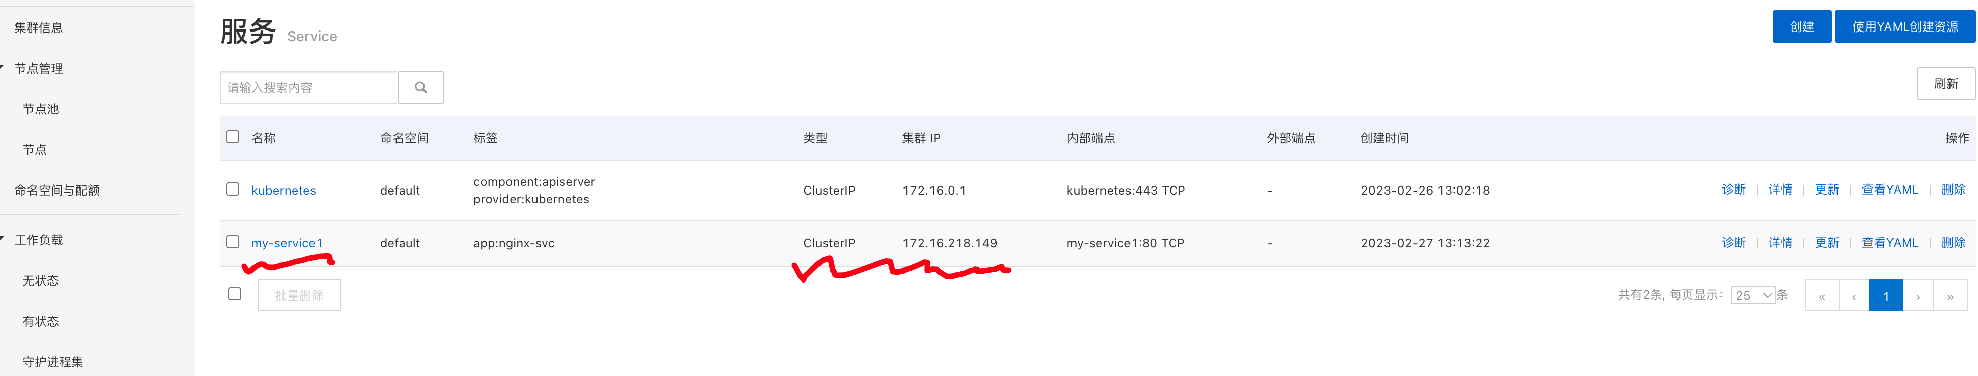
Task: Open the my-service1 service link
Action: click(287, 243)
